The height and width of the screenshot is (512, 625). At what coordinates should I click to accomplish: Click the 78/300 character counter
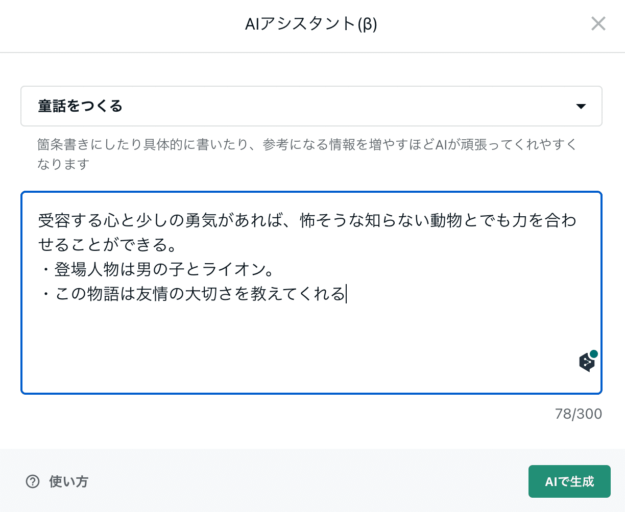(578, 414)
